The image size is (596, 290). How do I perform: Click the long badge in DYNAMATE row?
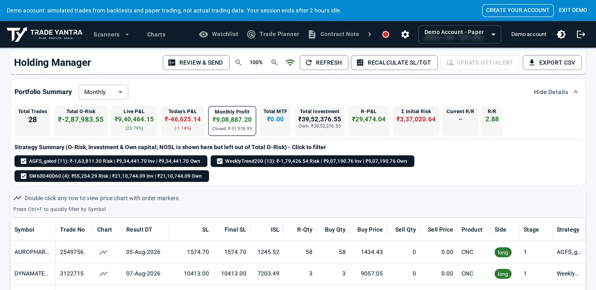point(503,274)
